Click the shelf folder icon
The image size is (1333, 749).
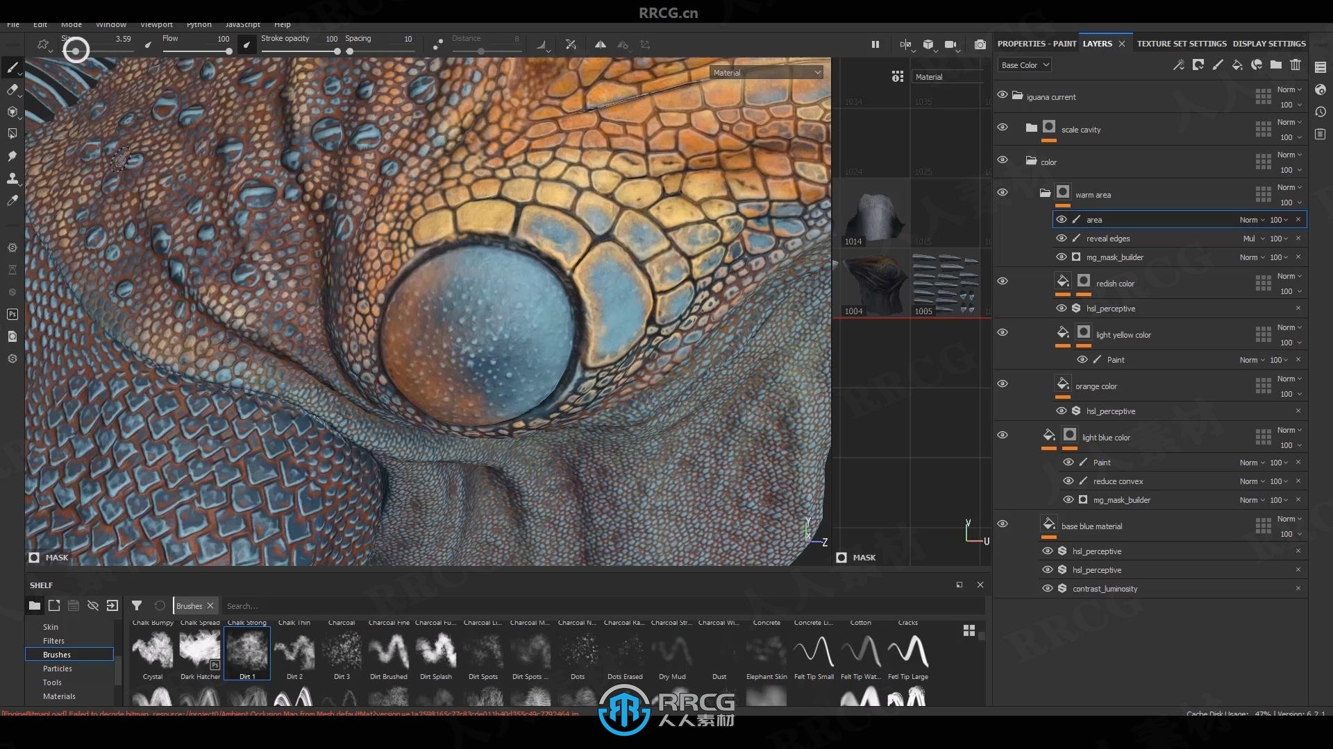point(35,605)
